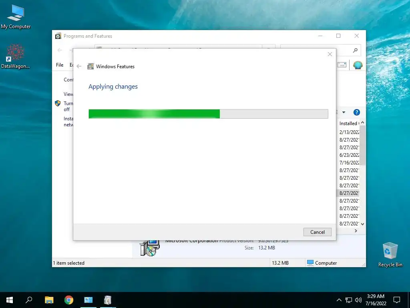The height and width of the screenshot is (308, 410).
Task: Click the installer disc icon in details pane
Action: [x=150, y=249]
